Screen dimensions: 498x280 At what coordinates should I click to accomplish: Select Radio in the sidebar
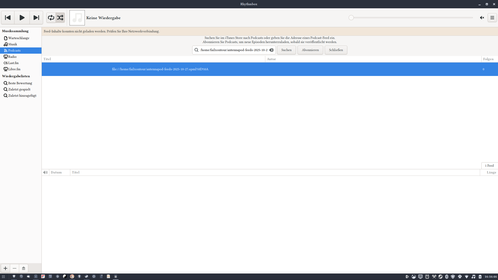pyautogui.click(x=12, y=57)
